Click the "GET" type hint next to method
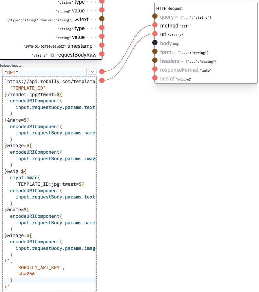The height and width of the screenshot is (292, 259). tap(184, 26)
